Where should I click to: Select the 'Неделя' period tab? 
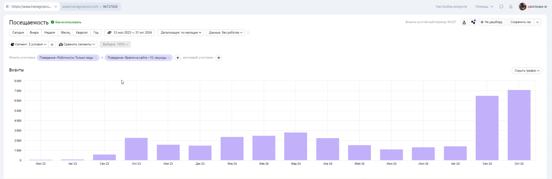[x=50, y=32]
